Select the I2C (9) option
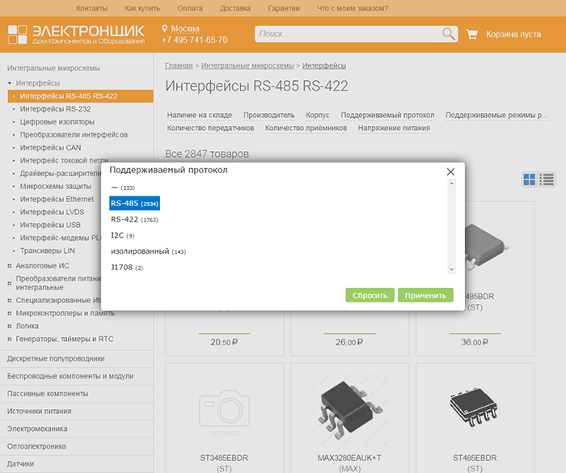The width and height of the screenshot is (566, 473). coord(122,235)
